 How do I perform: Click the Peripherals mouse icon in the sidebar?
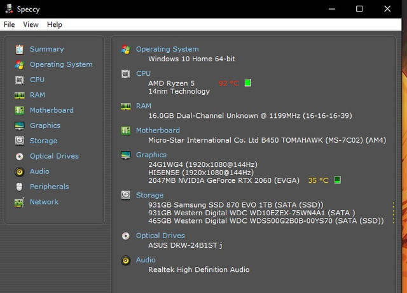pyautogui.click(x=20, y=187)
